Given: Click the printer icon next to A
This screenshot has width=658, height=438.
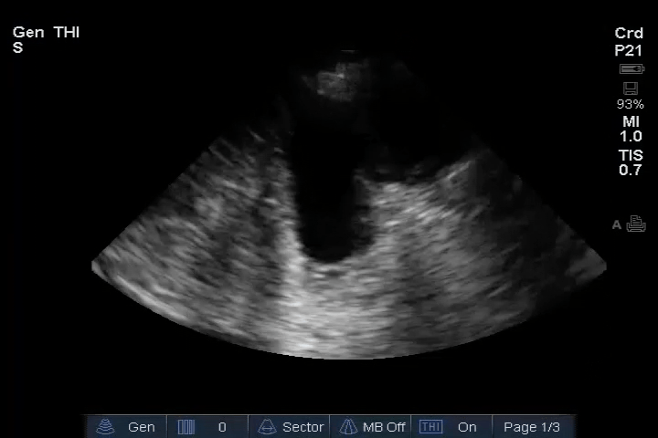Looking at the screenshot, I should (636, 224).
